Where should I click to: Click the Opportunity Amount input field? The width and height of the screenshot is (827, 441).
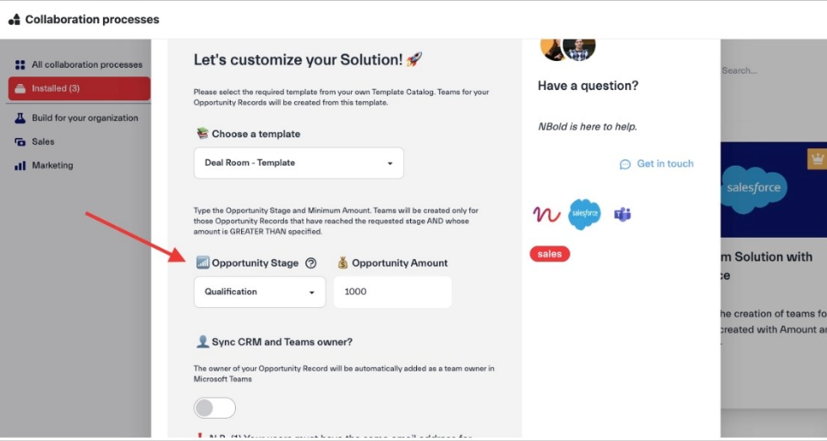click(x=392, y=292)
